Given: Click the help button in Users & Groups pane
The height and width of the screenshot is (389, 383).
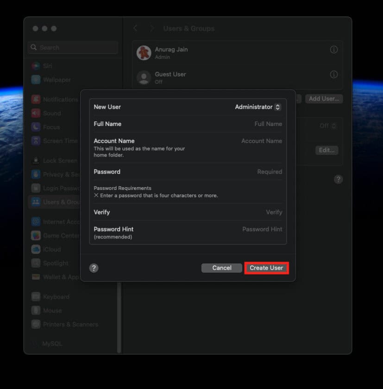Looking at the screenshot, I should (x=339, y=179).
